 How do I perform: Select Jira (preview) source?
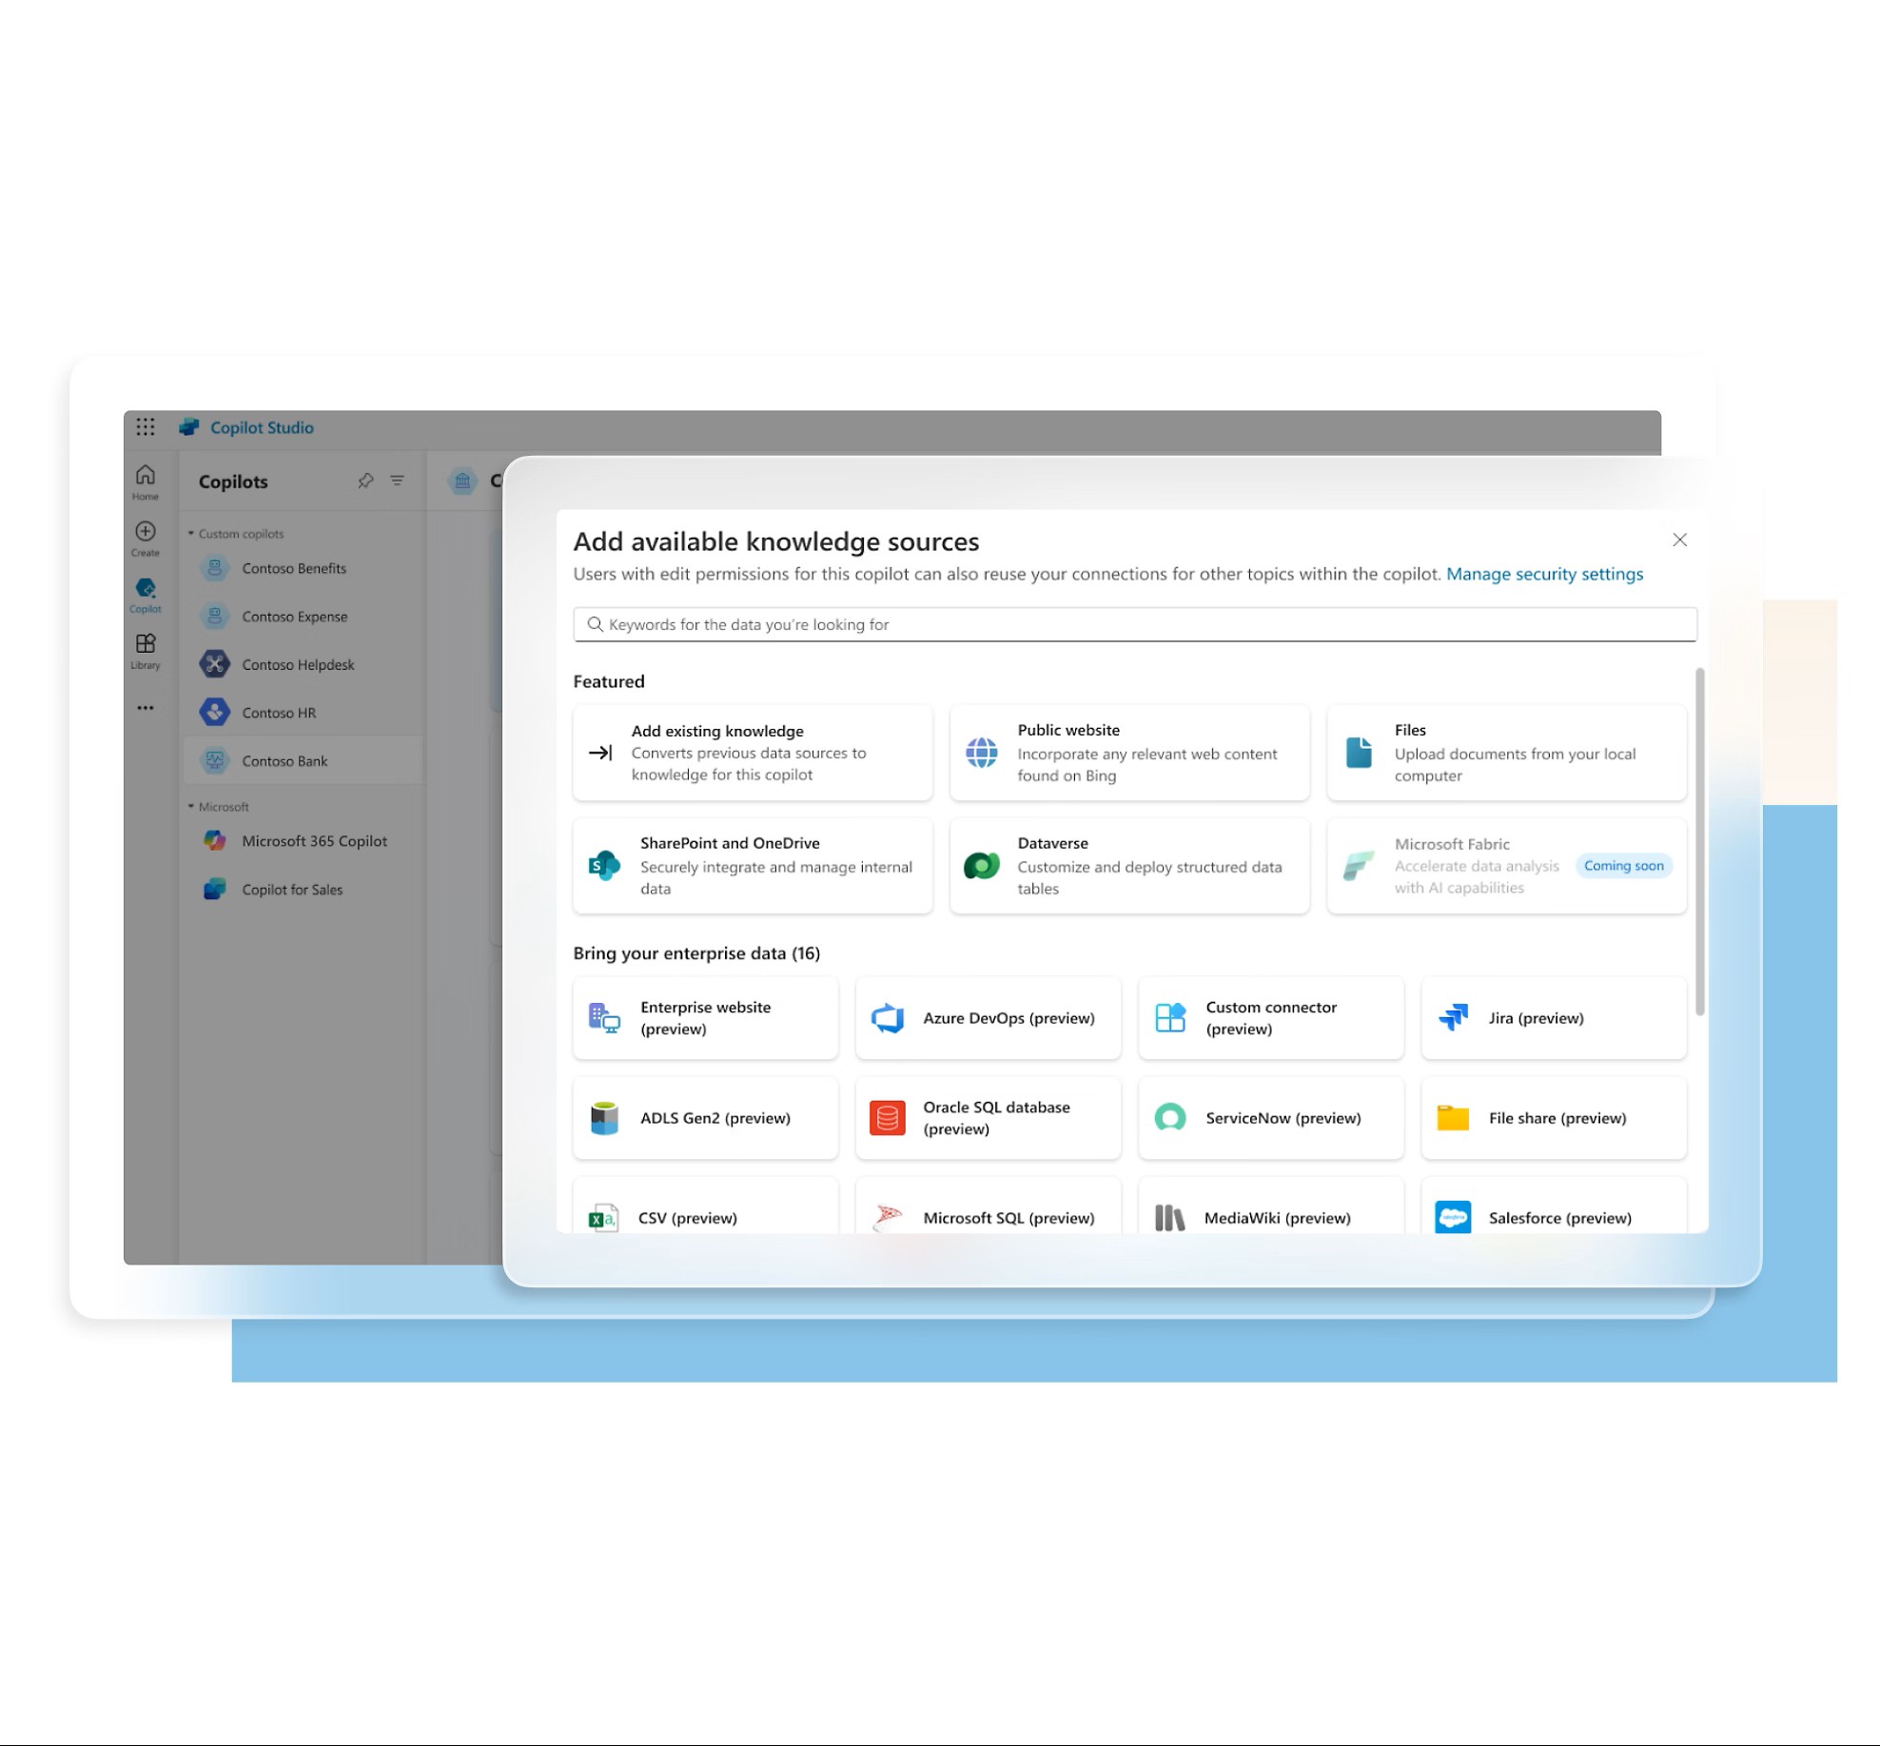[x=1554, y=1018]
